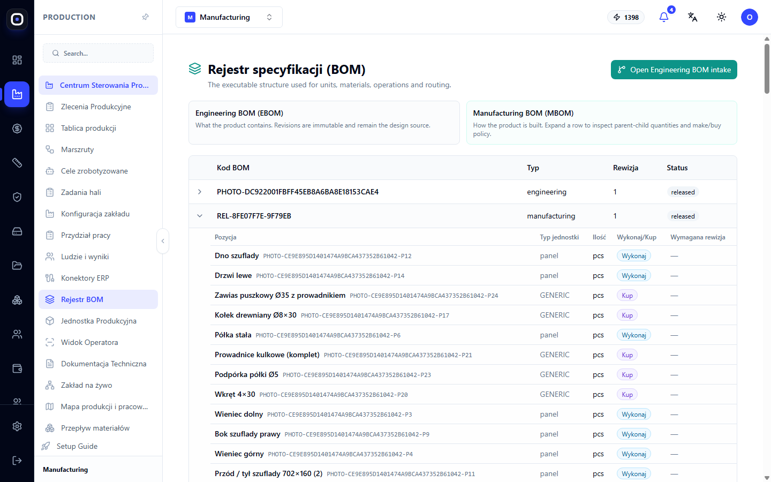Click the Manufacturing BOM (MBOM) card
771x482 pixels.
[x=602, y=123]
